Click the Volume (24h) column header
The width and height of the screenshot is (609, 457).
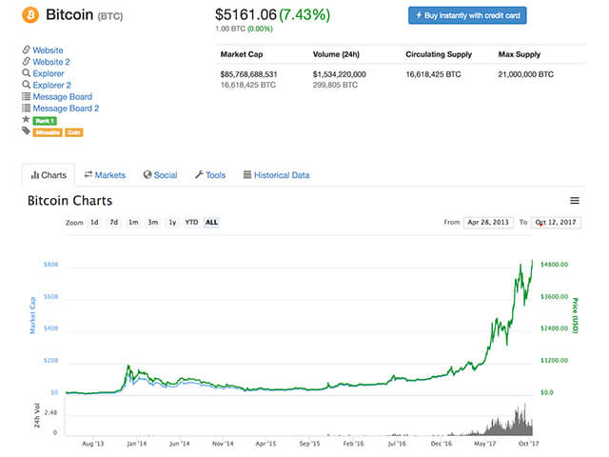336,54
